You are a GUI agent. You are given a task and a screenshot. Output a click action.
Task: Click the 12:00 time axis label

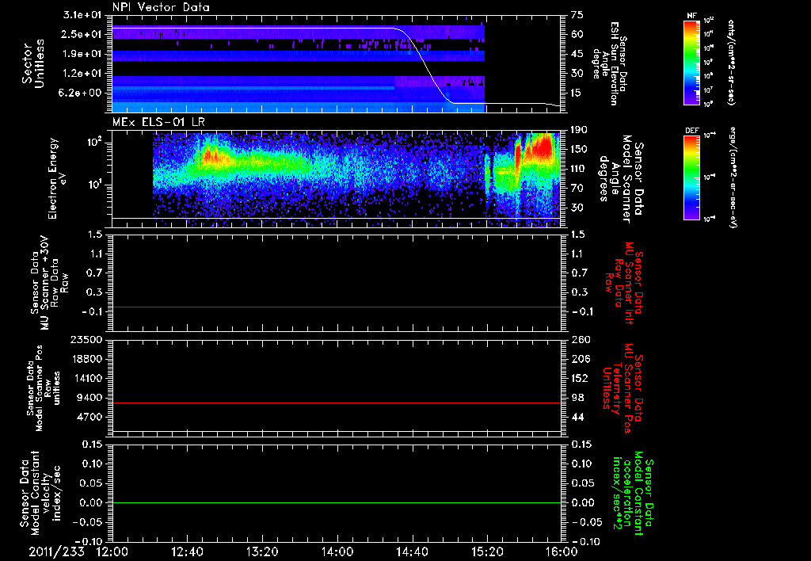pyautogui.click(x=112, y=551)
